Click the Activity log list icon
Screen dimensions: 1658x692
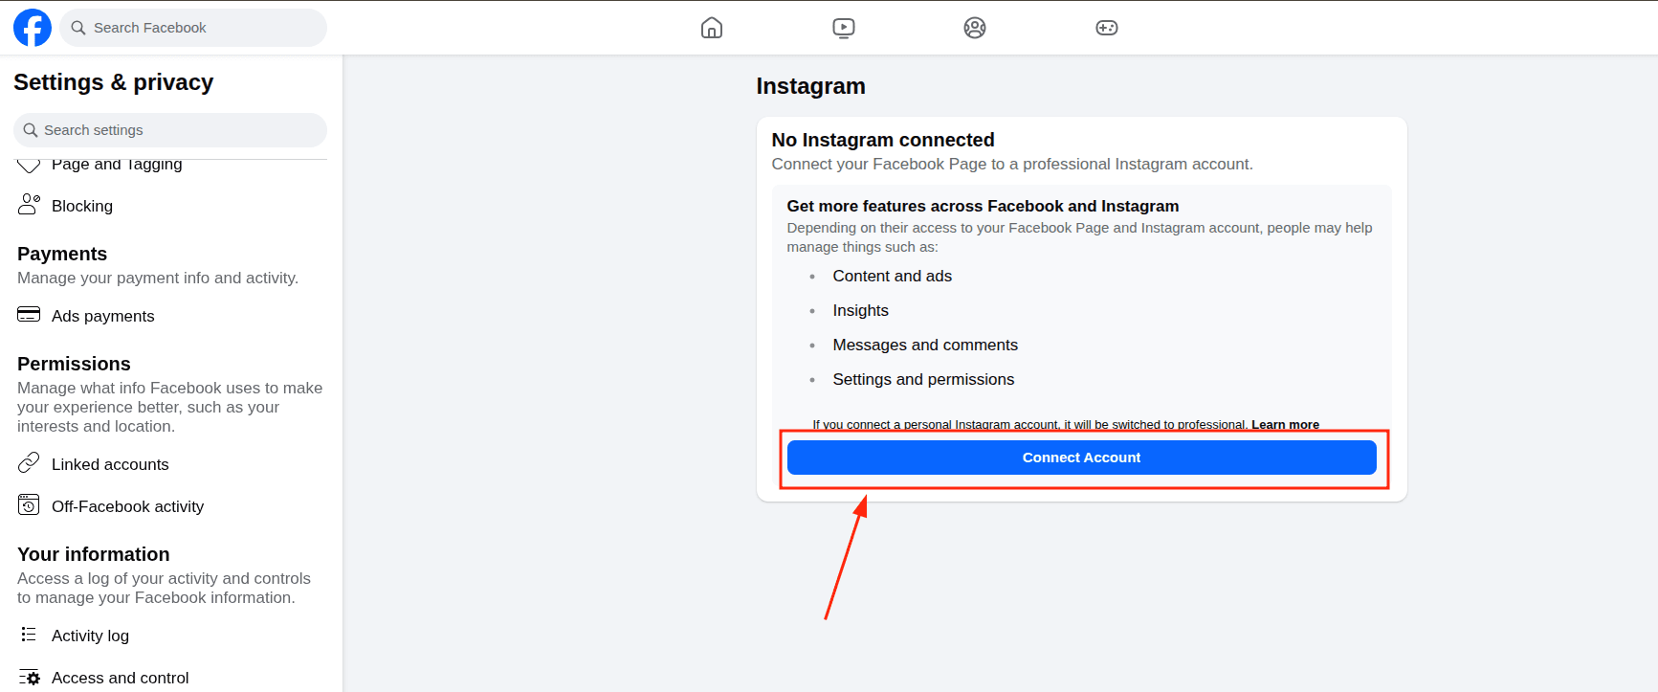point(29,635)
